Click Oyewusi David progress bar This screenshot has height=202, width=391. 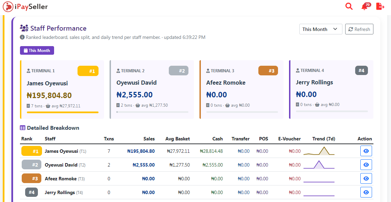pyautogui.click(x=152, y=112)
